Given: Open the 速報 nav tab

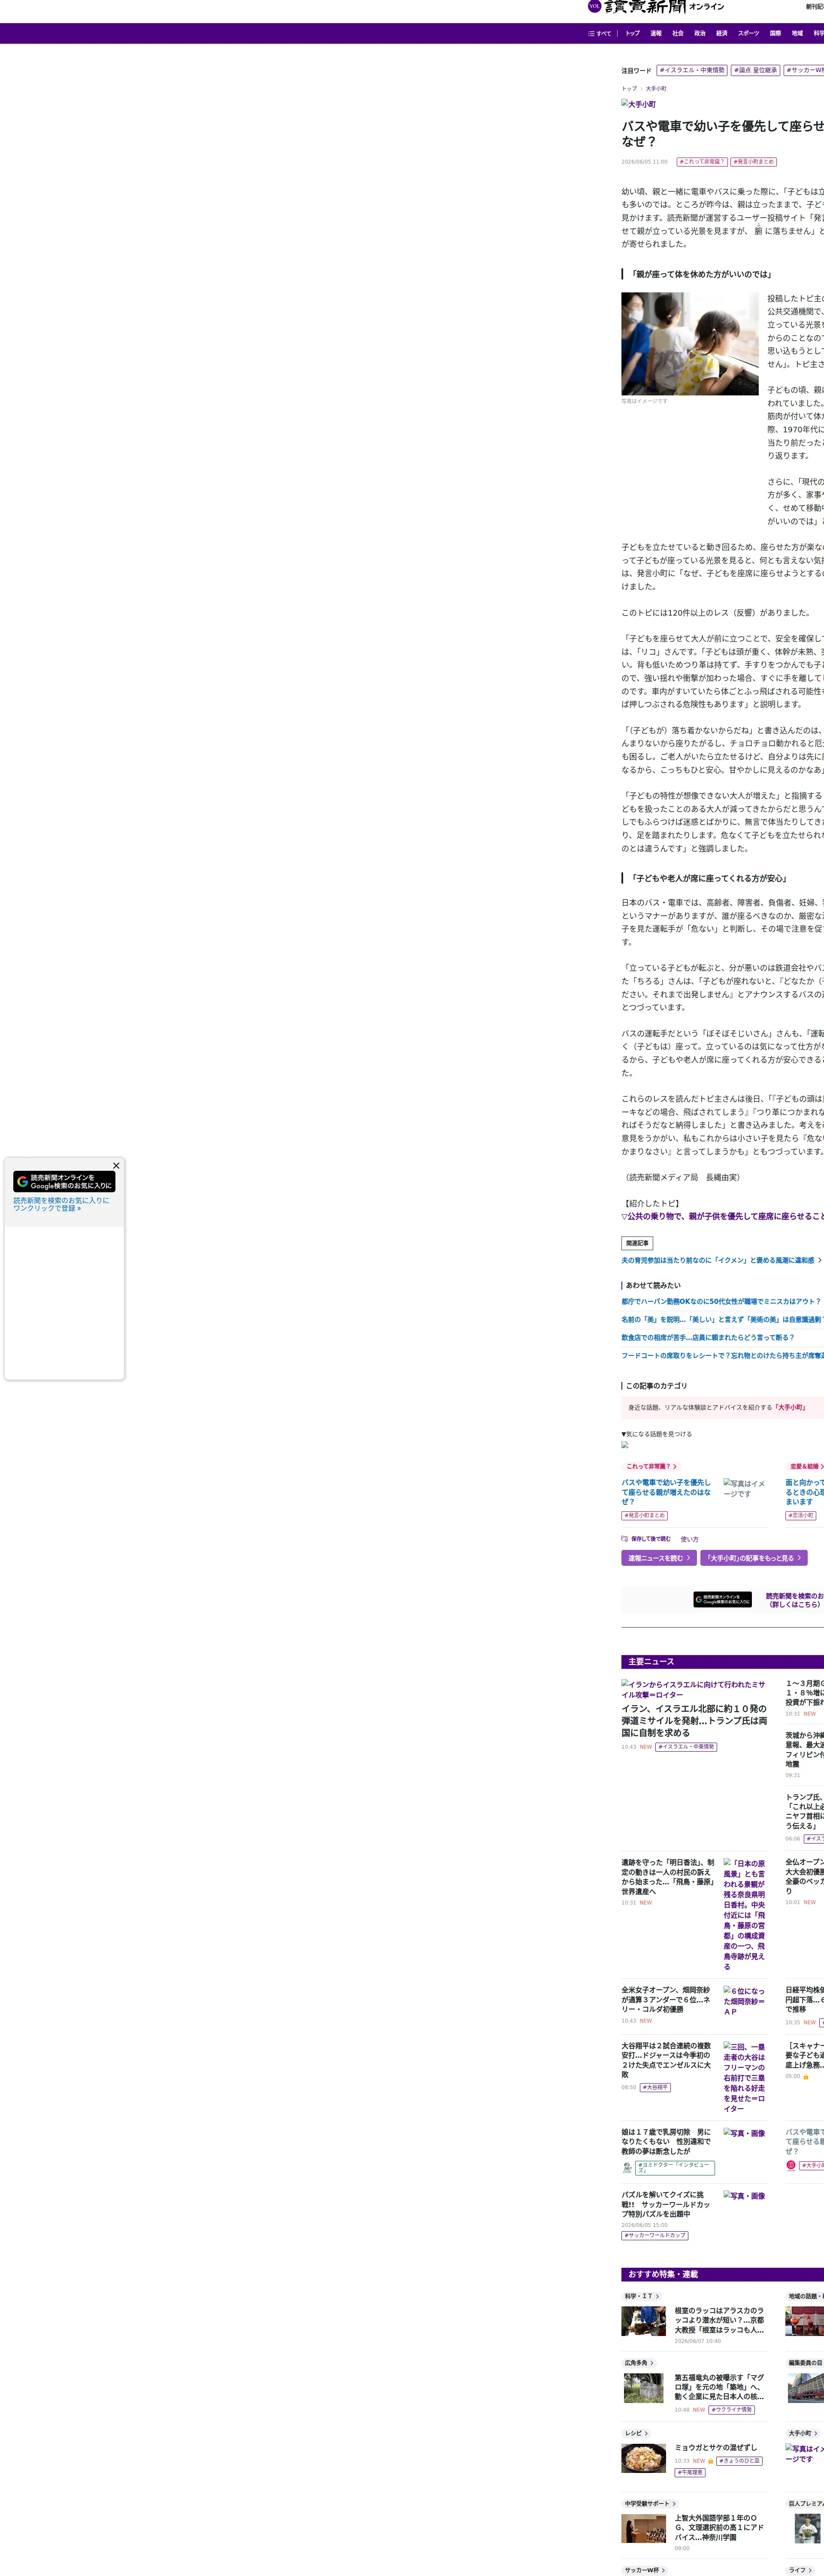Looking at the screenshot, I should [656, 33].
